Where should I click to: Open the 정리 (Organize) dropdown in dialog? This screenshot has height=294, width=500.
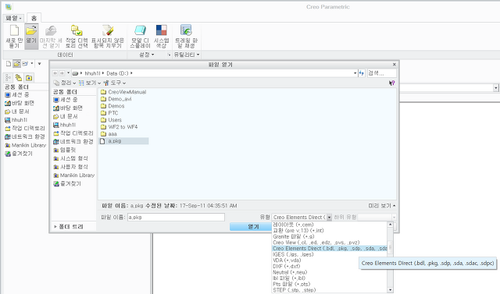pos(65,83)
